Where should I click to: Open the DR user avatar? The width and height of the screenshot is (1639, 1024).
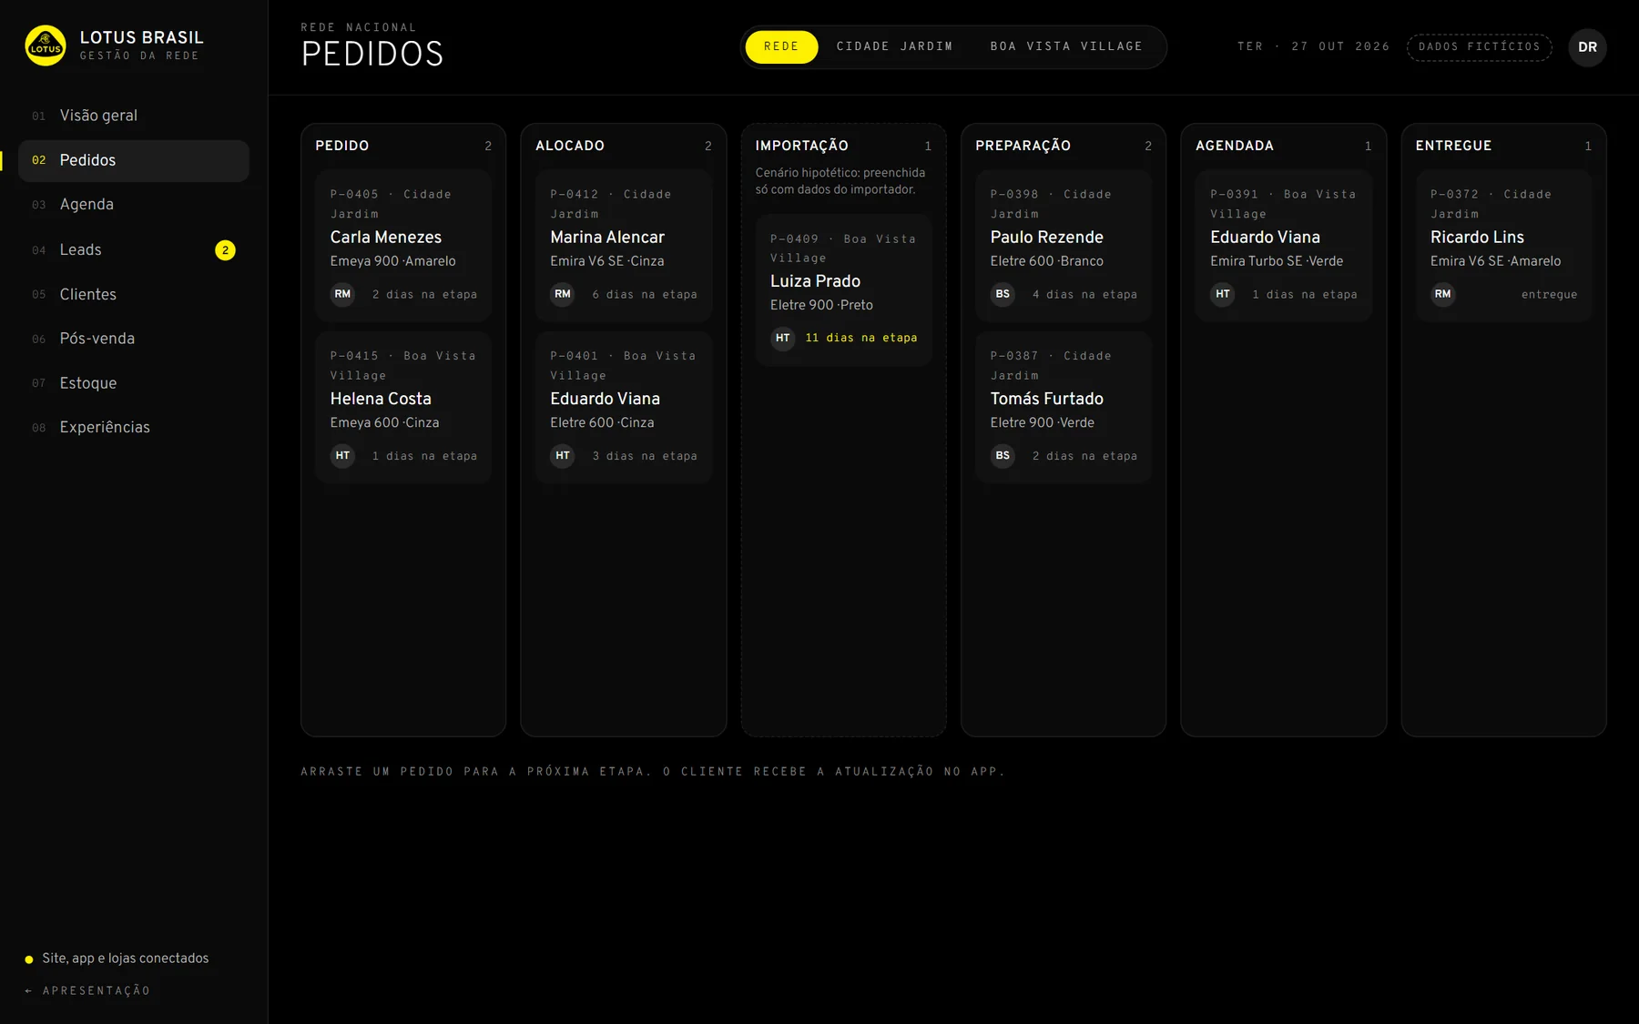(x=1587, y=47)
